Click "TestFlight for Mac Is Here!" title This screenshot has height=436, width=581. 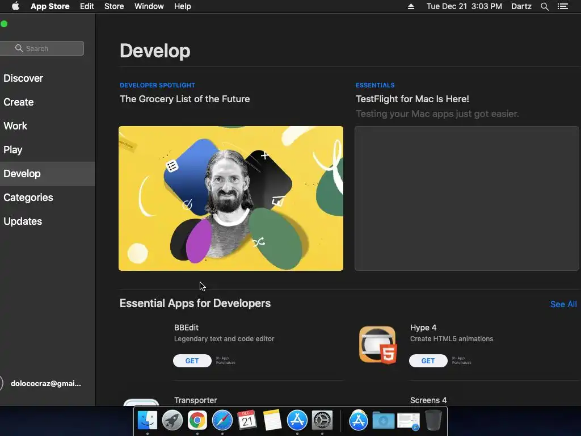click(412, 99)
